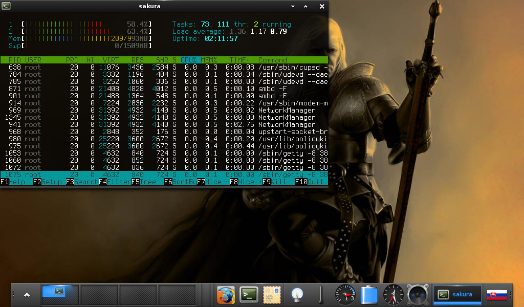
Task: Click the up-arrow launcher on the panel
Action: [x=27, y=295]
